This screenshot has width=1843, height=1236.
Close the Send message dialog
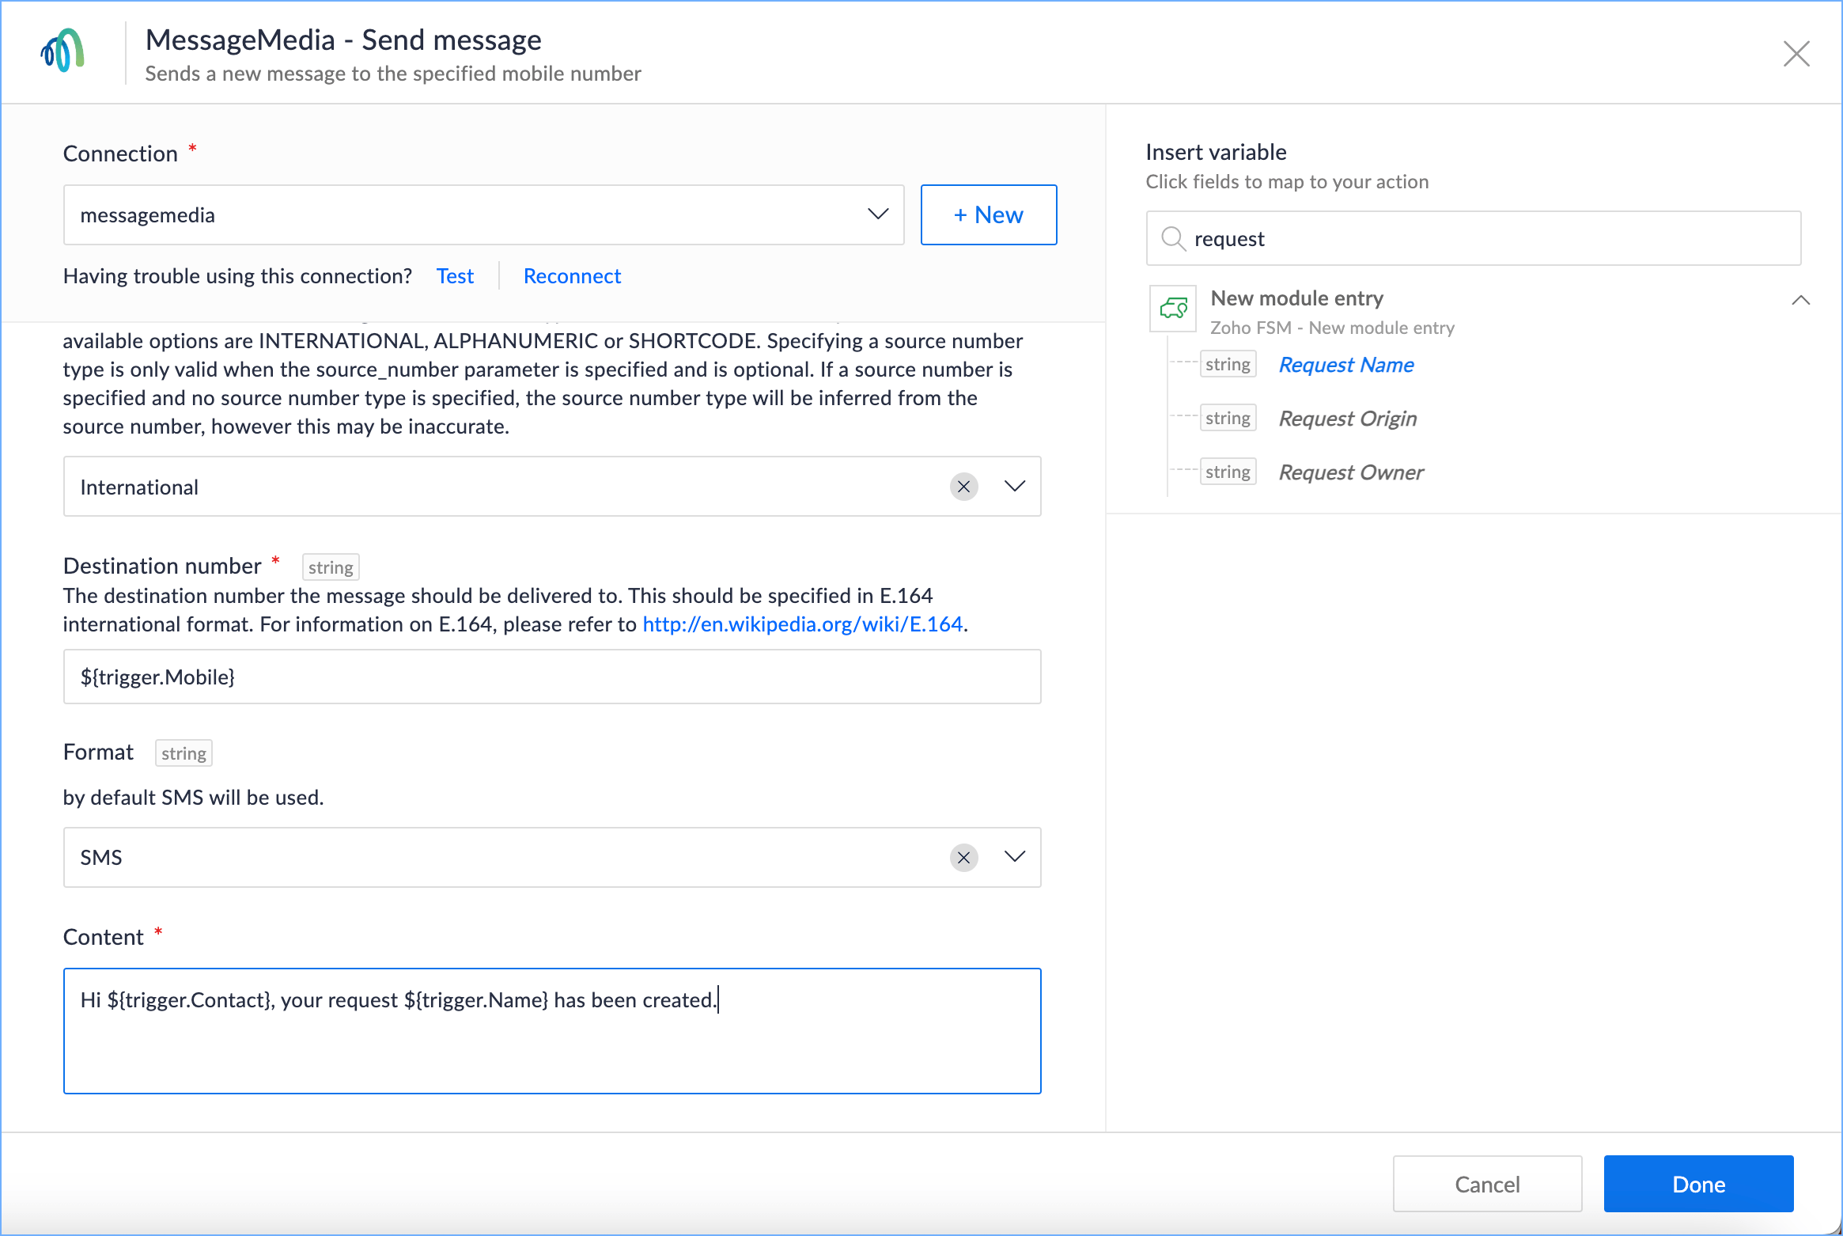click(x=1796, y=54)
